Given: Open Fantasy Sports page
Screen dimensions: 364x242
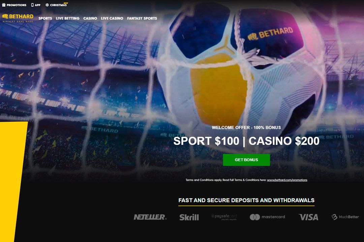Looking at the screenshot, I should pyautogui.click(x=142, y=18).
